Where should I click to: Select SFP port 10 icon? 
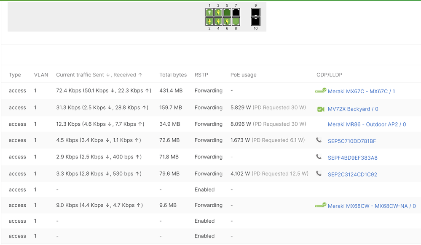pos(255,21)
